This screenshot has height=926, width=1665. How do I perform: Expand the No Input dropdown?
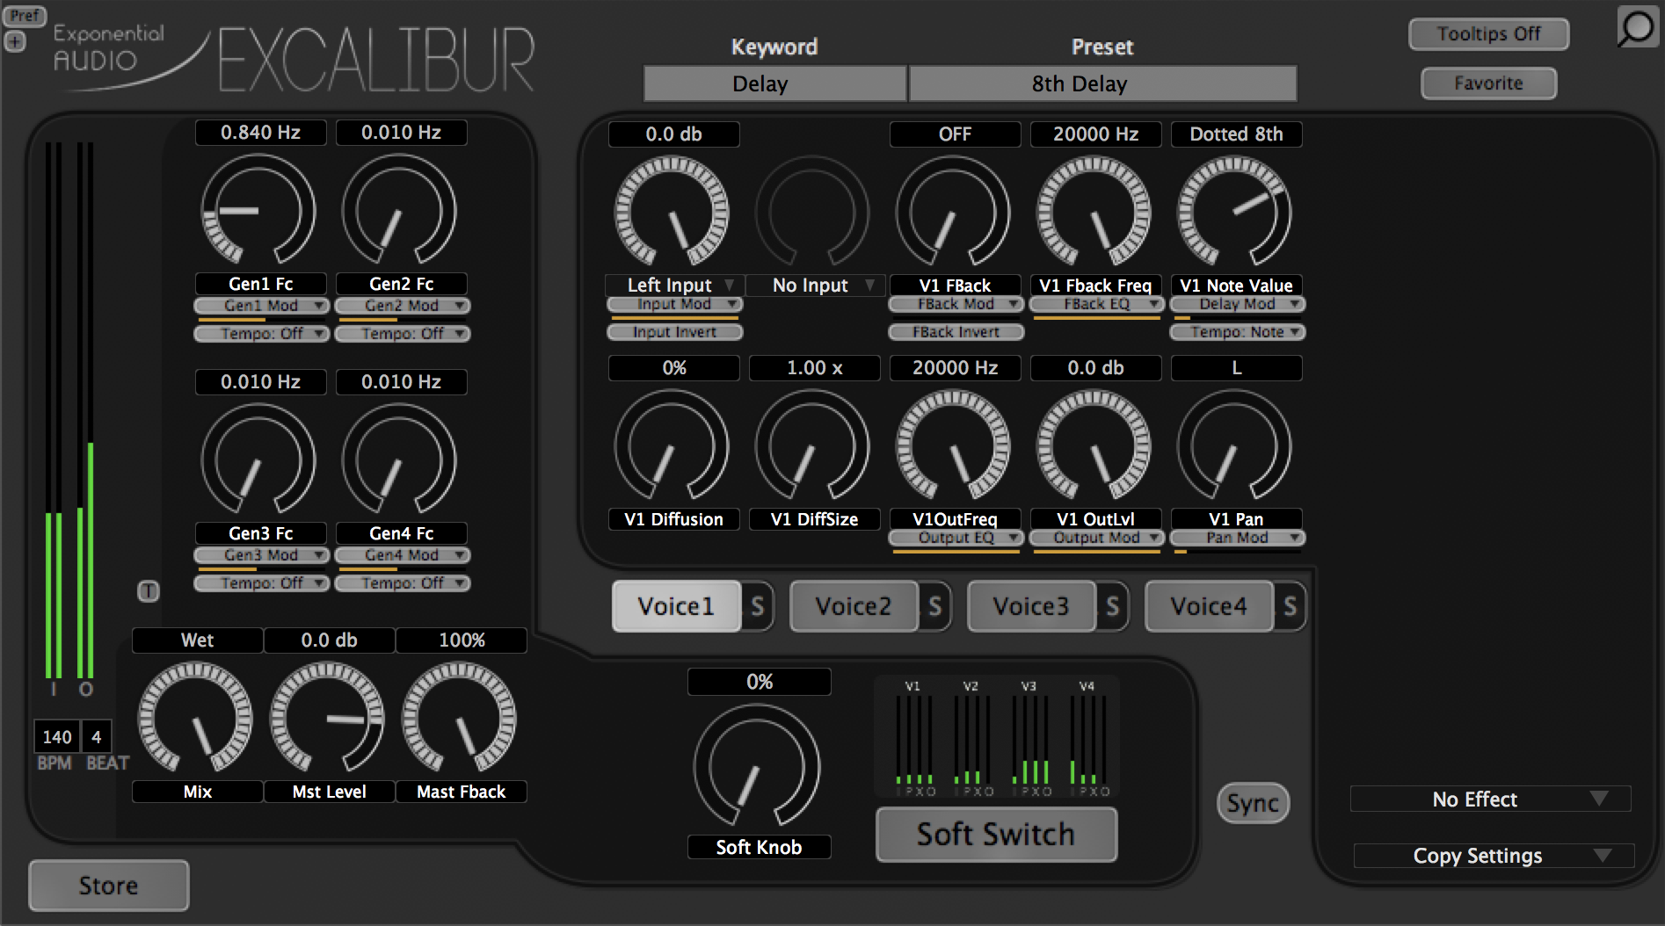(x=815, y=286)
